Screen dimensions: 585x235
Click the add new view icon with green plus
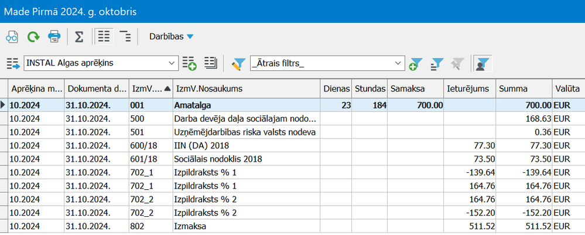pos(189,63)
